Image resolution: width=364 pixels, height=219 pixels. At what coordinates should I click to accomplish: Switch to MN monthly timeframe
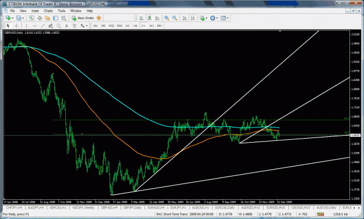coord(159,26)
